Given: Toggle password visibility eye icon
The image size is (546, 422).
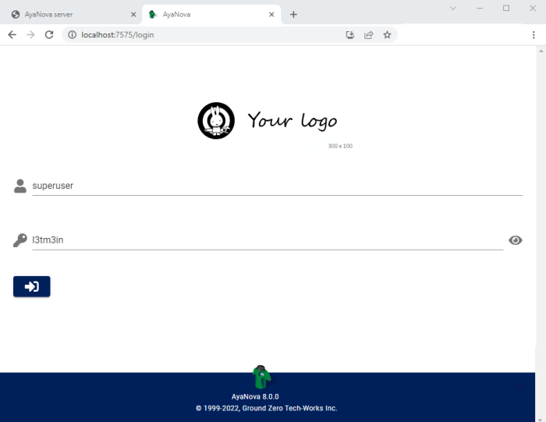Looking at the screenshot, I should click(515, 240).
